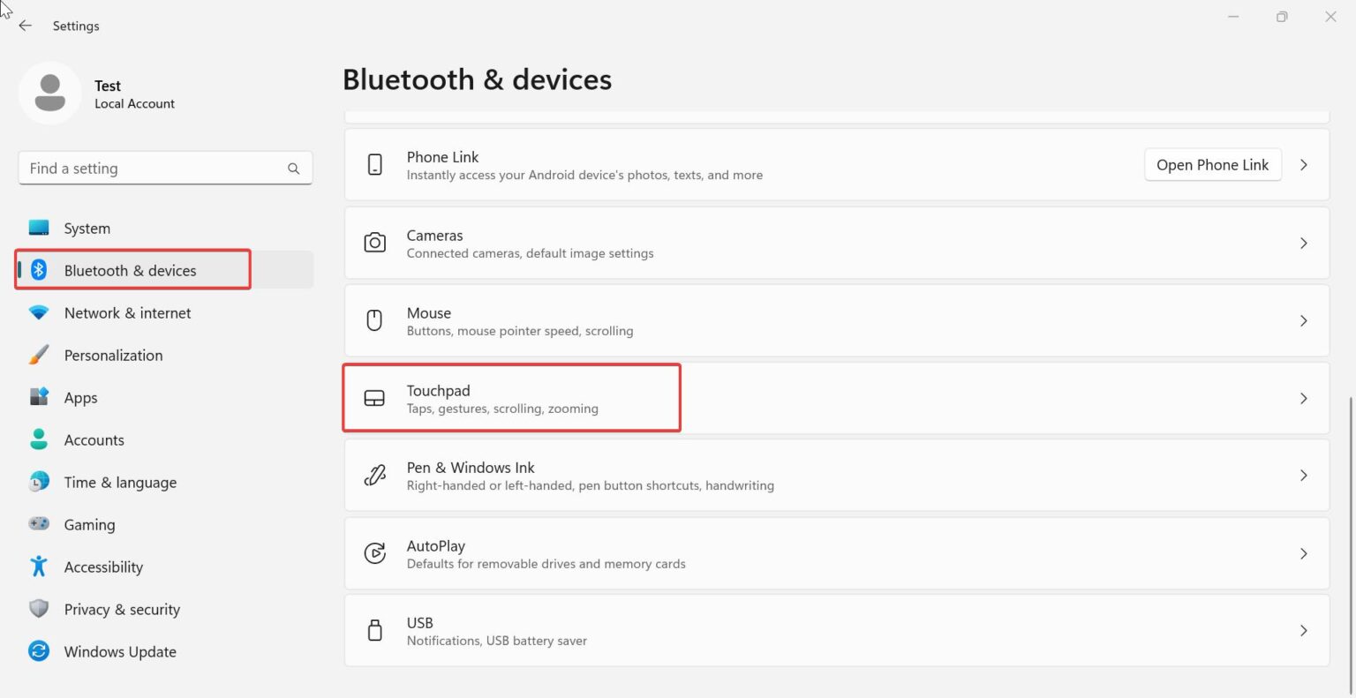The image size is (1356, 698).
Task: Expand the Cameras settings row chevron
Action: pos(1304,243)
